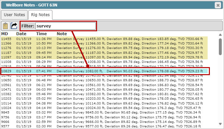Click the 11:36 PM time cell
The width and height of the screenshot is (224, 129).
click(44, 39)
